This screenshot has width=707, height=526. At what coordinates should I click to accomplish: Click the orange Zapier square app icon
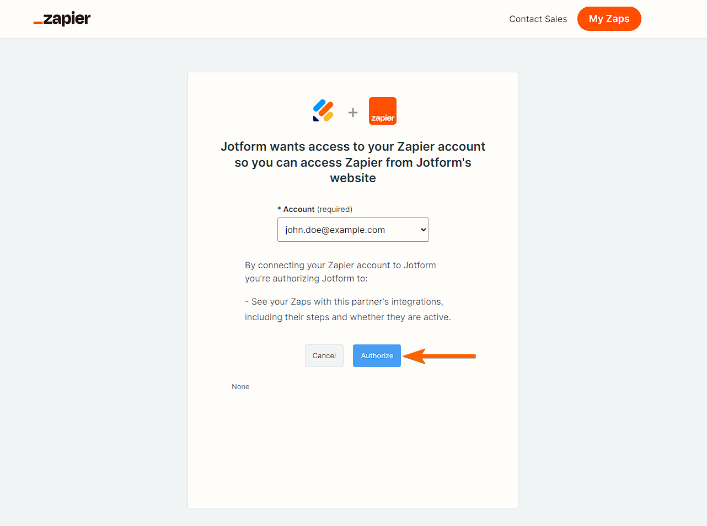pyautogui.click(x=382, y=111)
